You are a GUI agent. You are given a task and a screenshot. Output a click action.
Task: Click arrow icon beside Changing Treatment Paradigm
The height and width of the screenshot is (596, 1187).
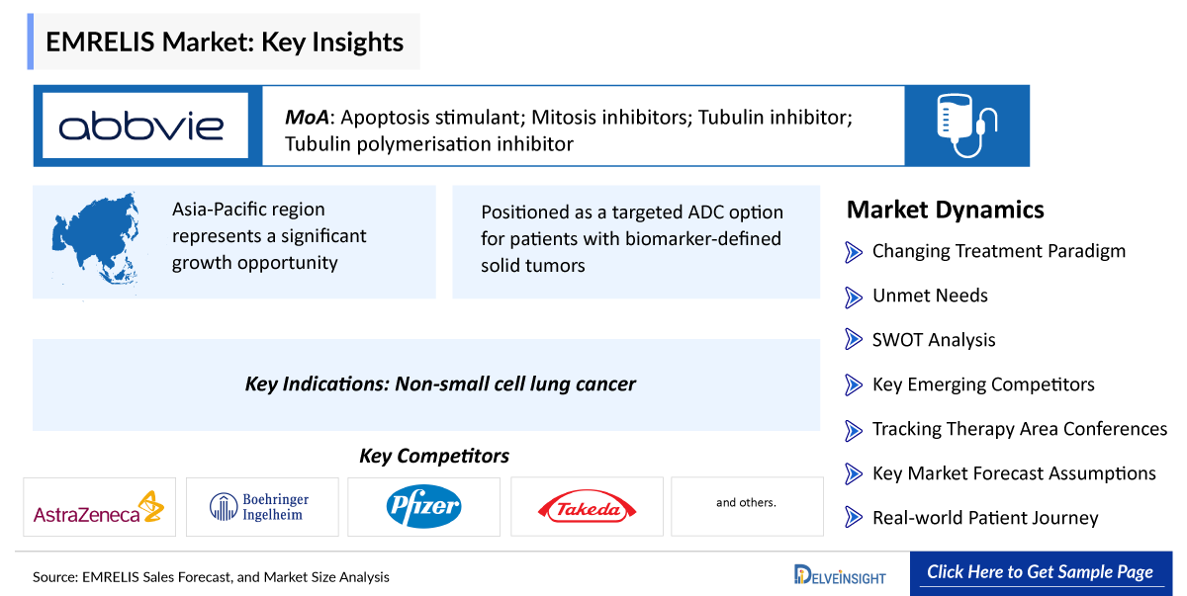854,252
